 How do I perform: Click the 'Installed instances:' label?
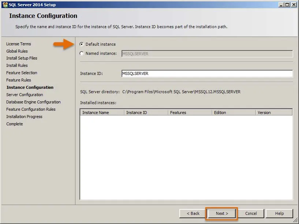(x=98, y=103)
